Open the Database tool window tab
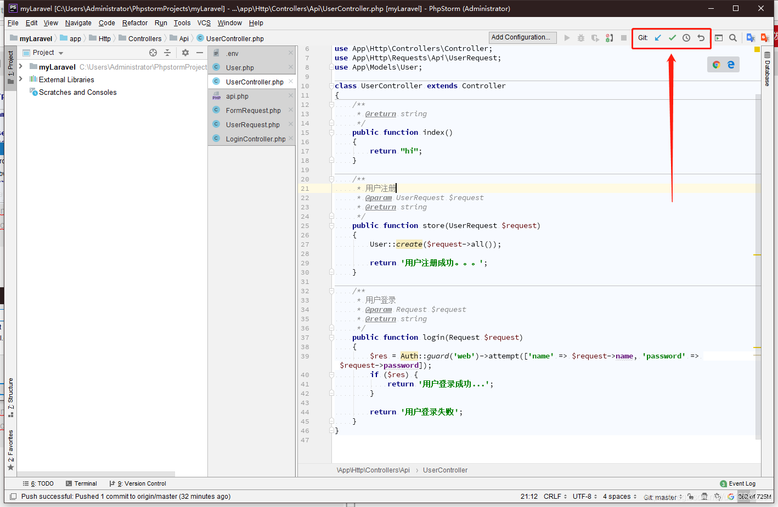 click(x=767, y=69)
